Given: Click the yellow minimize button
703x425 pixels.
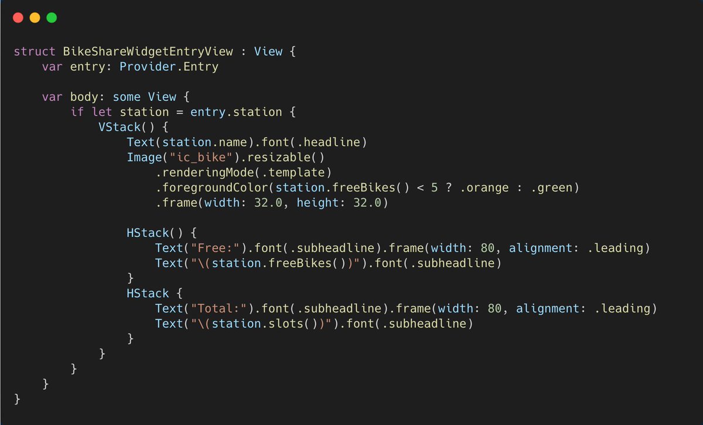Looking at the screenshot, I should (35, 18).
